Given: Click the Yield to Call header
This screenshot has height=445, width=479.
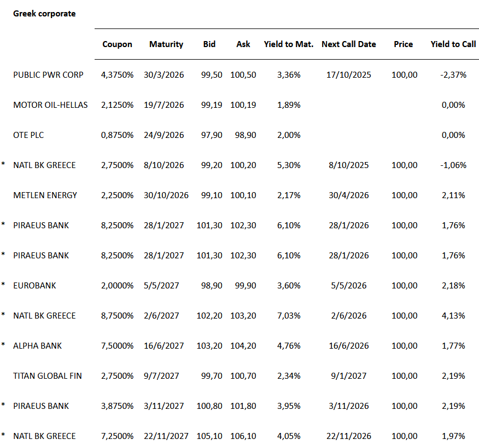Looking at the screenshot, I should 453,44.
